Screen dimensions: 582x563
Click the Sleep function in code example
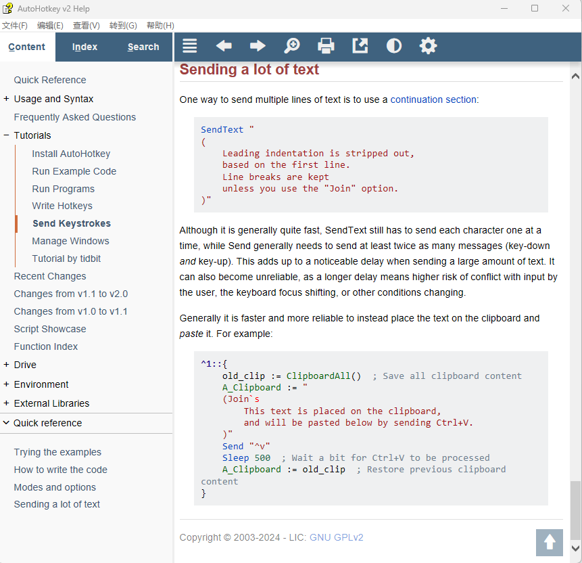(236, 458)
